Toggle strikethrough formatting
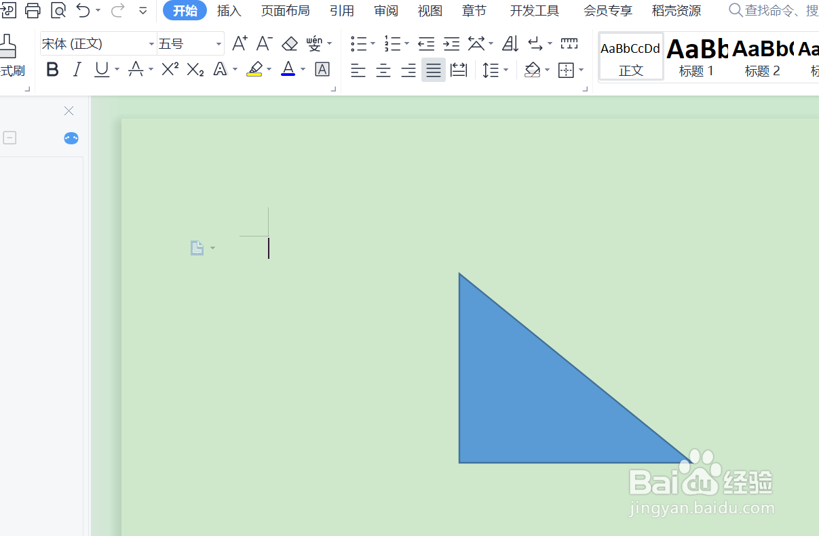 click(x=136, y=70)
